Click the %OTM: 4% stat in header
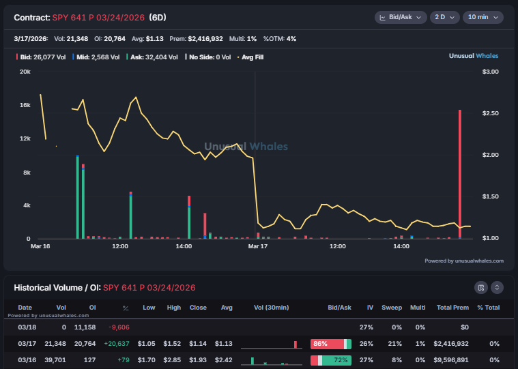The height and width of the screenshot is (369, 518). coord(280,39)
